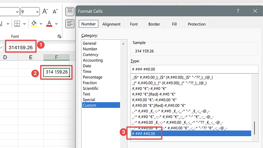The width and height of the screenshot is (263, 148).
Task: Select the Text category
Action: tap(101, 94)
